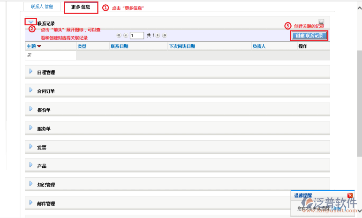
Task: Click the 无 empty table cell
Action: tap(51, 55)
